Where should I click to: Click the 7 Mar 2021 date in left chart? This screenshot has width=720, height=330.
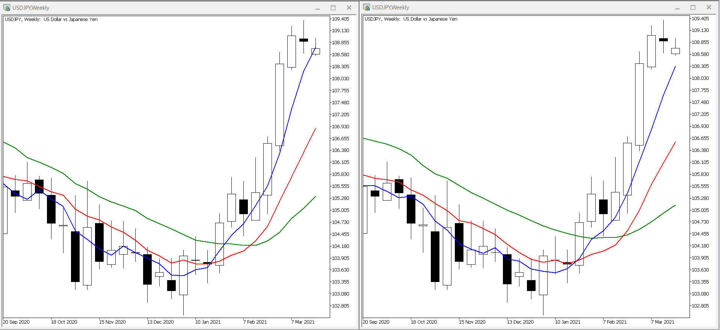(303, 322)
